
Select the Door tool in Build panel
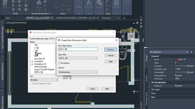tap(13, 5)
